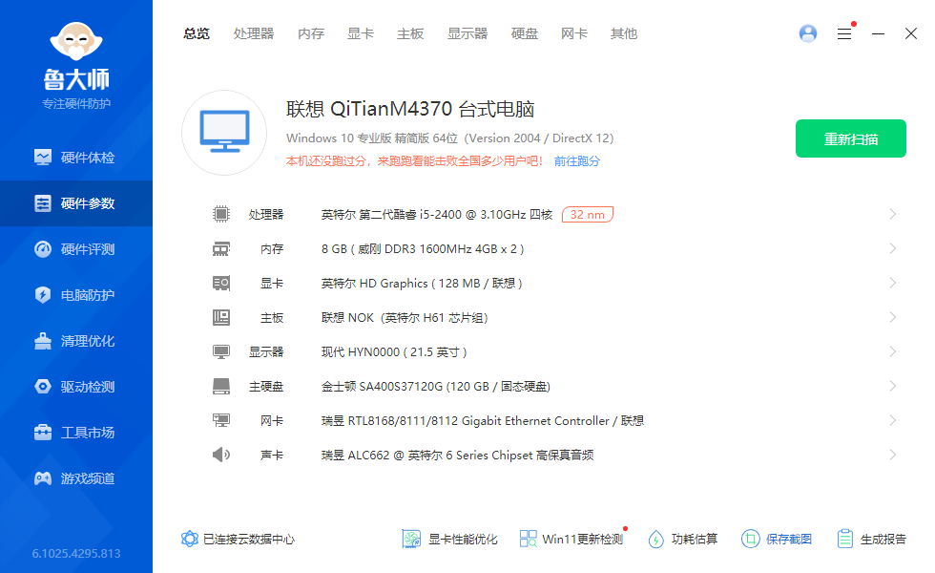Viewport: 935px width, 573px height.
Task: Click the user account avatar icon
Action: pyautogui.click(x=808, y=33)
